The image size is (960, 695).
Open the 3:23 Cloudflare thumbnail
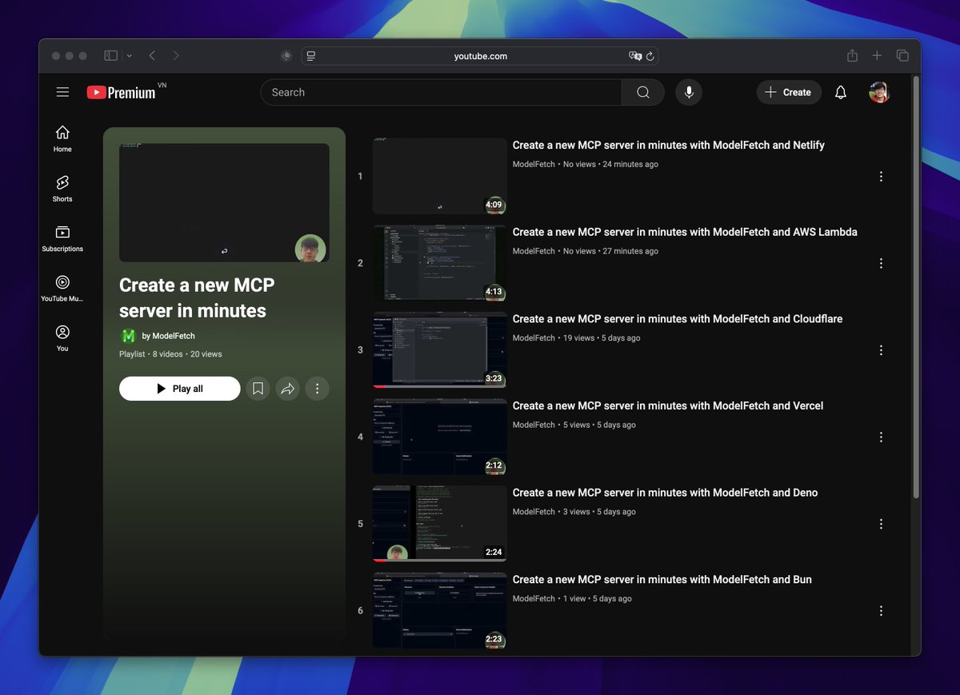click(439, 350)
